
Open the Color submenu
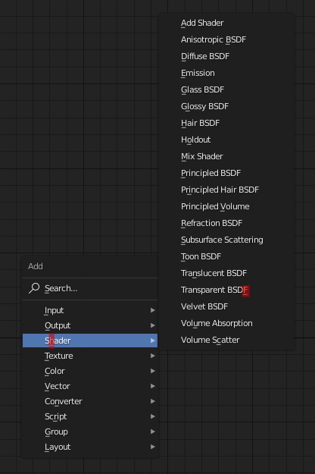(90, 371)
